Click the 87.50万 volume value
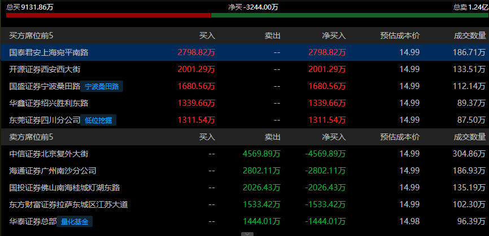 click(471, 120)
